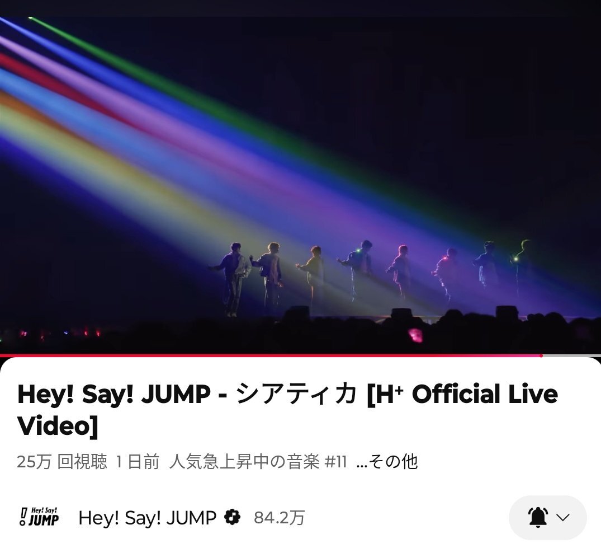Click the 1日前 upload date text
Screen dimensions: 601x553
point(138,461)
